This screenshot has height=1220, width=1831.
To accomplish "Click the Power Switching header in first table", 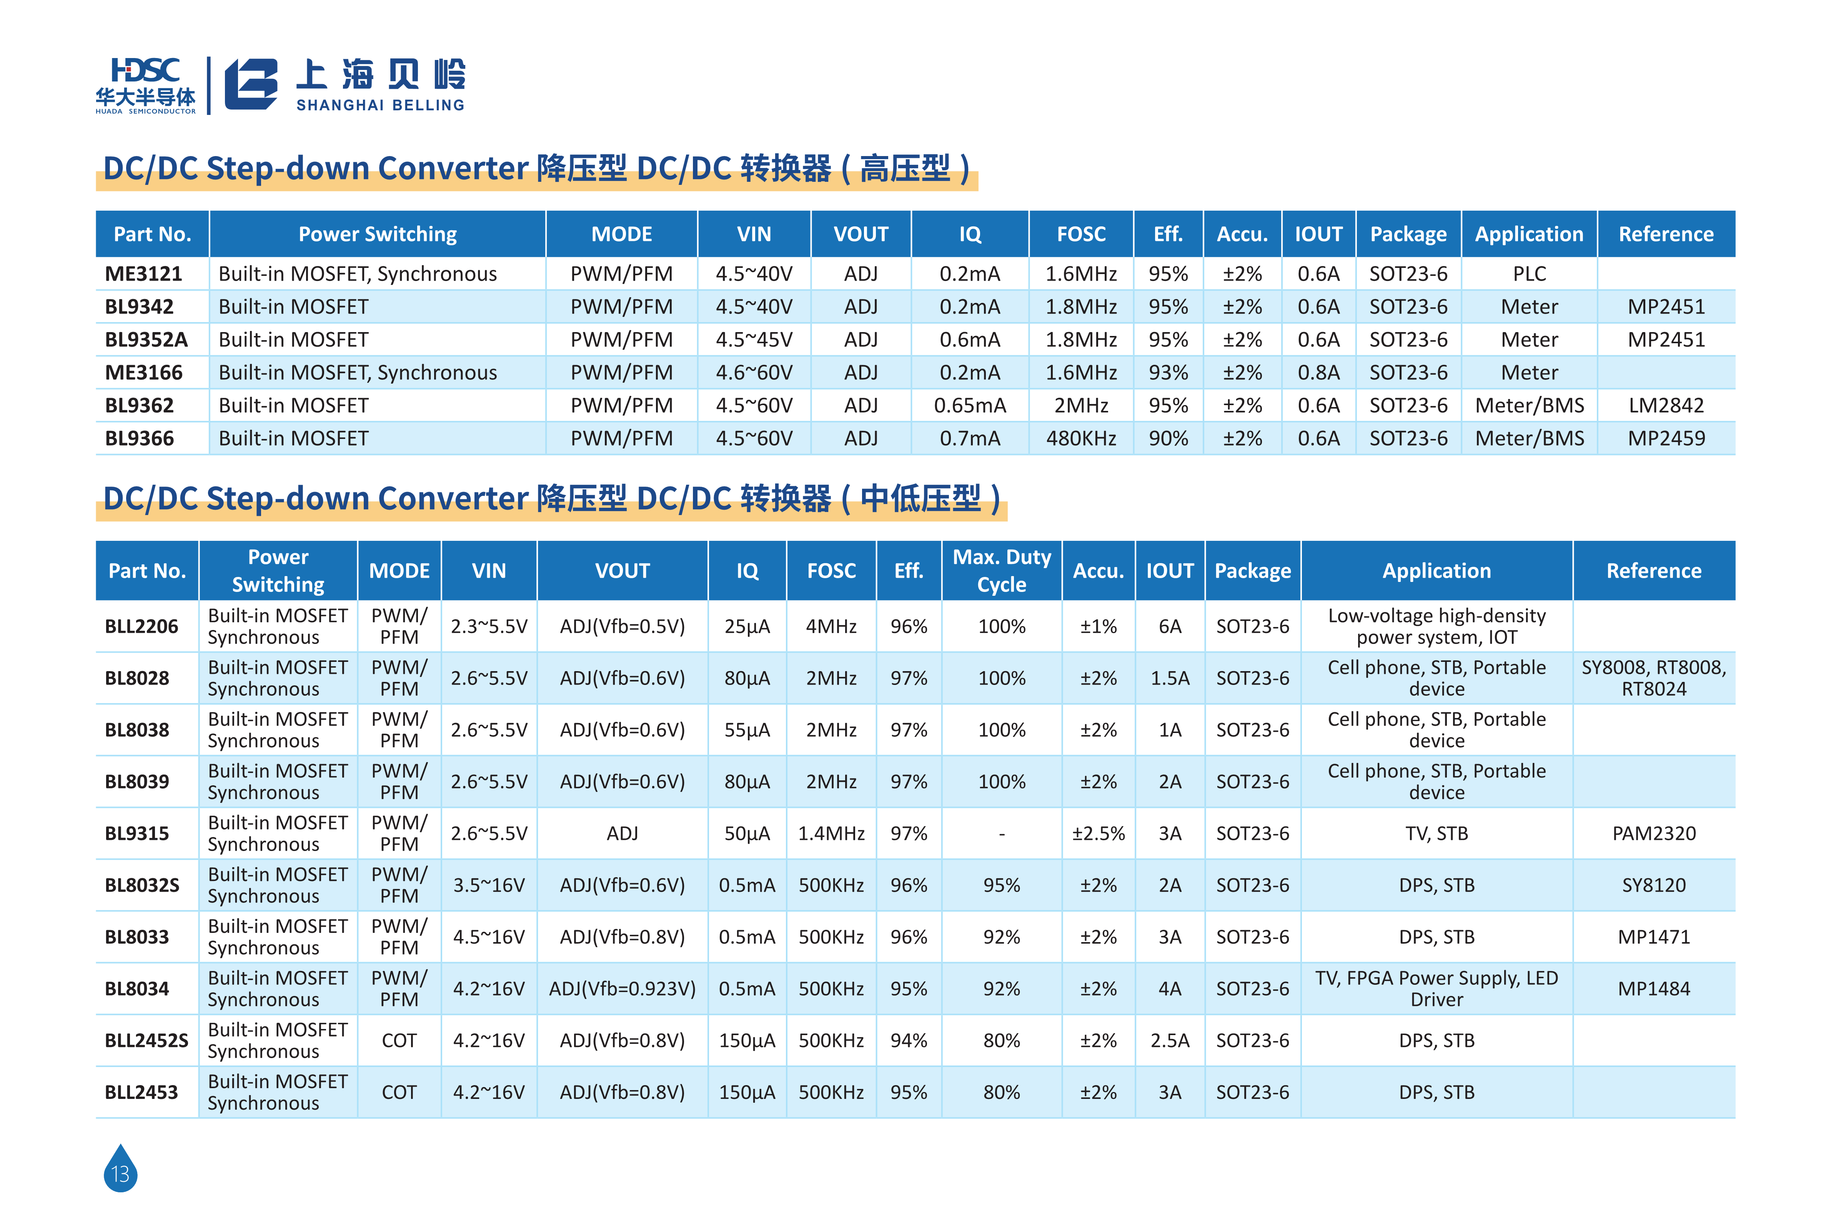I will point(378,234).
